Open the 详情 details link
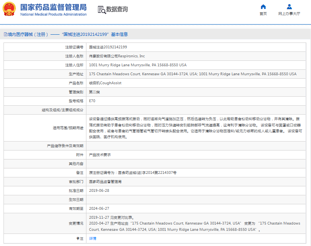This screenshot has height=246, width=311. (x=93, y=239)
